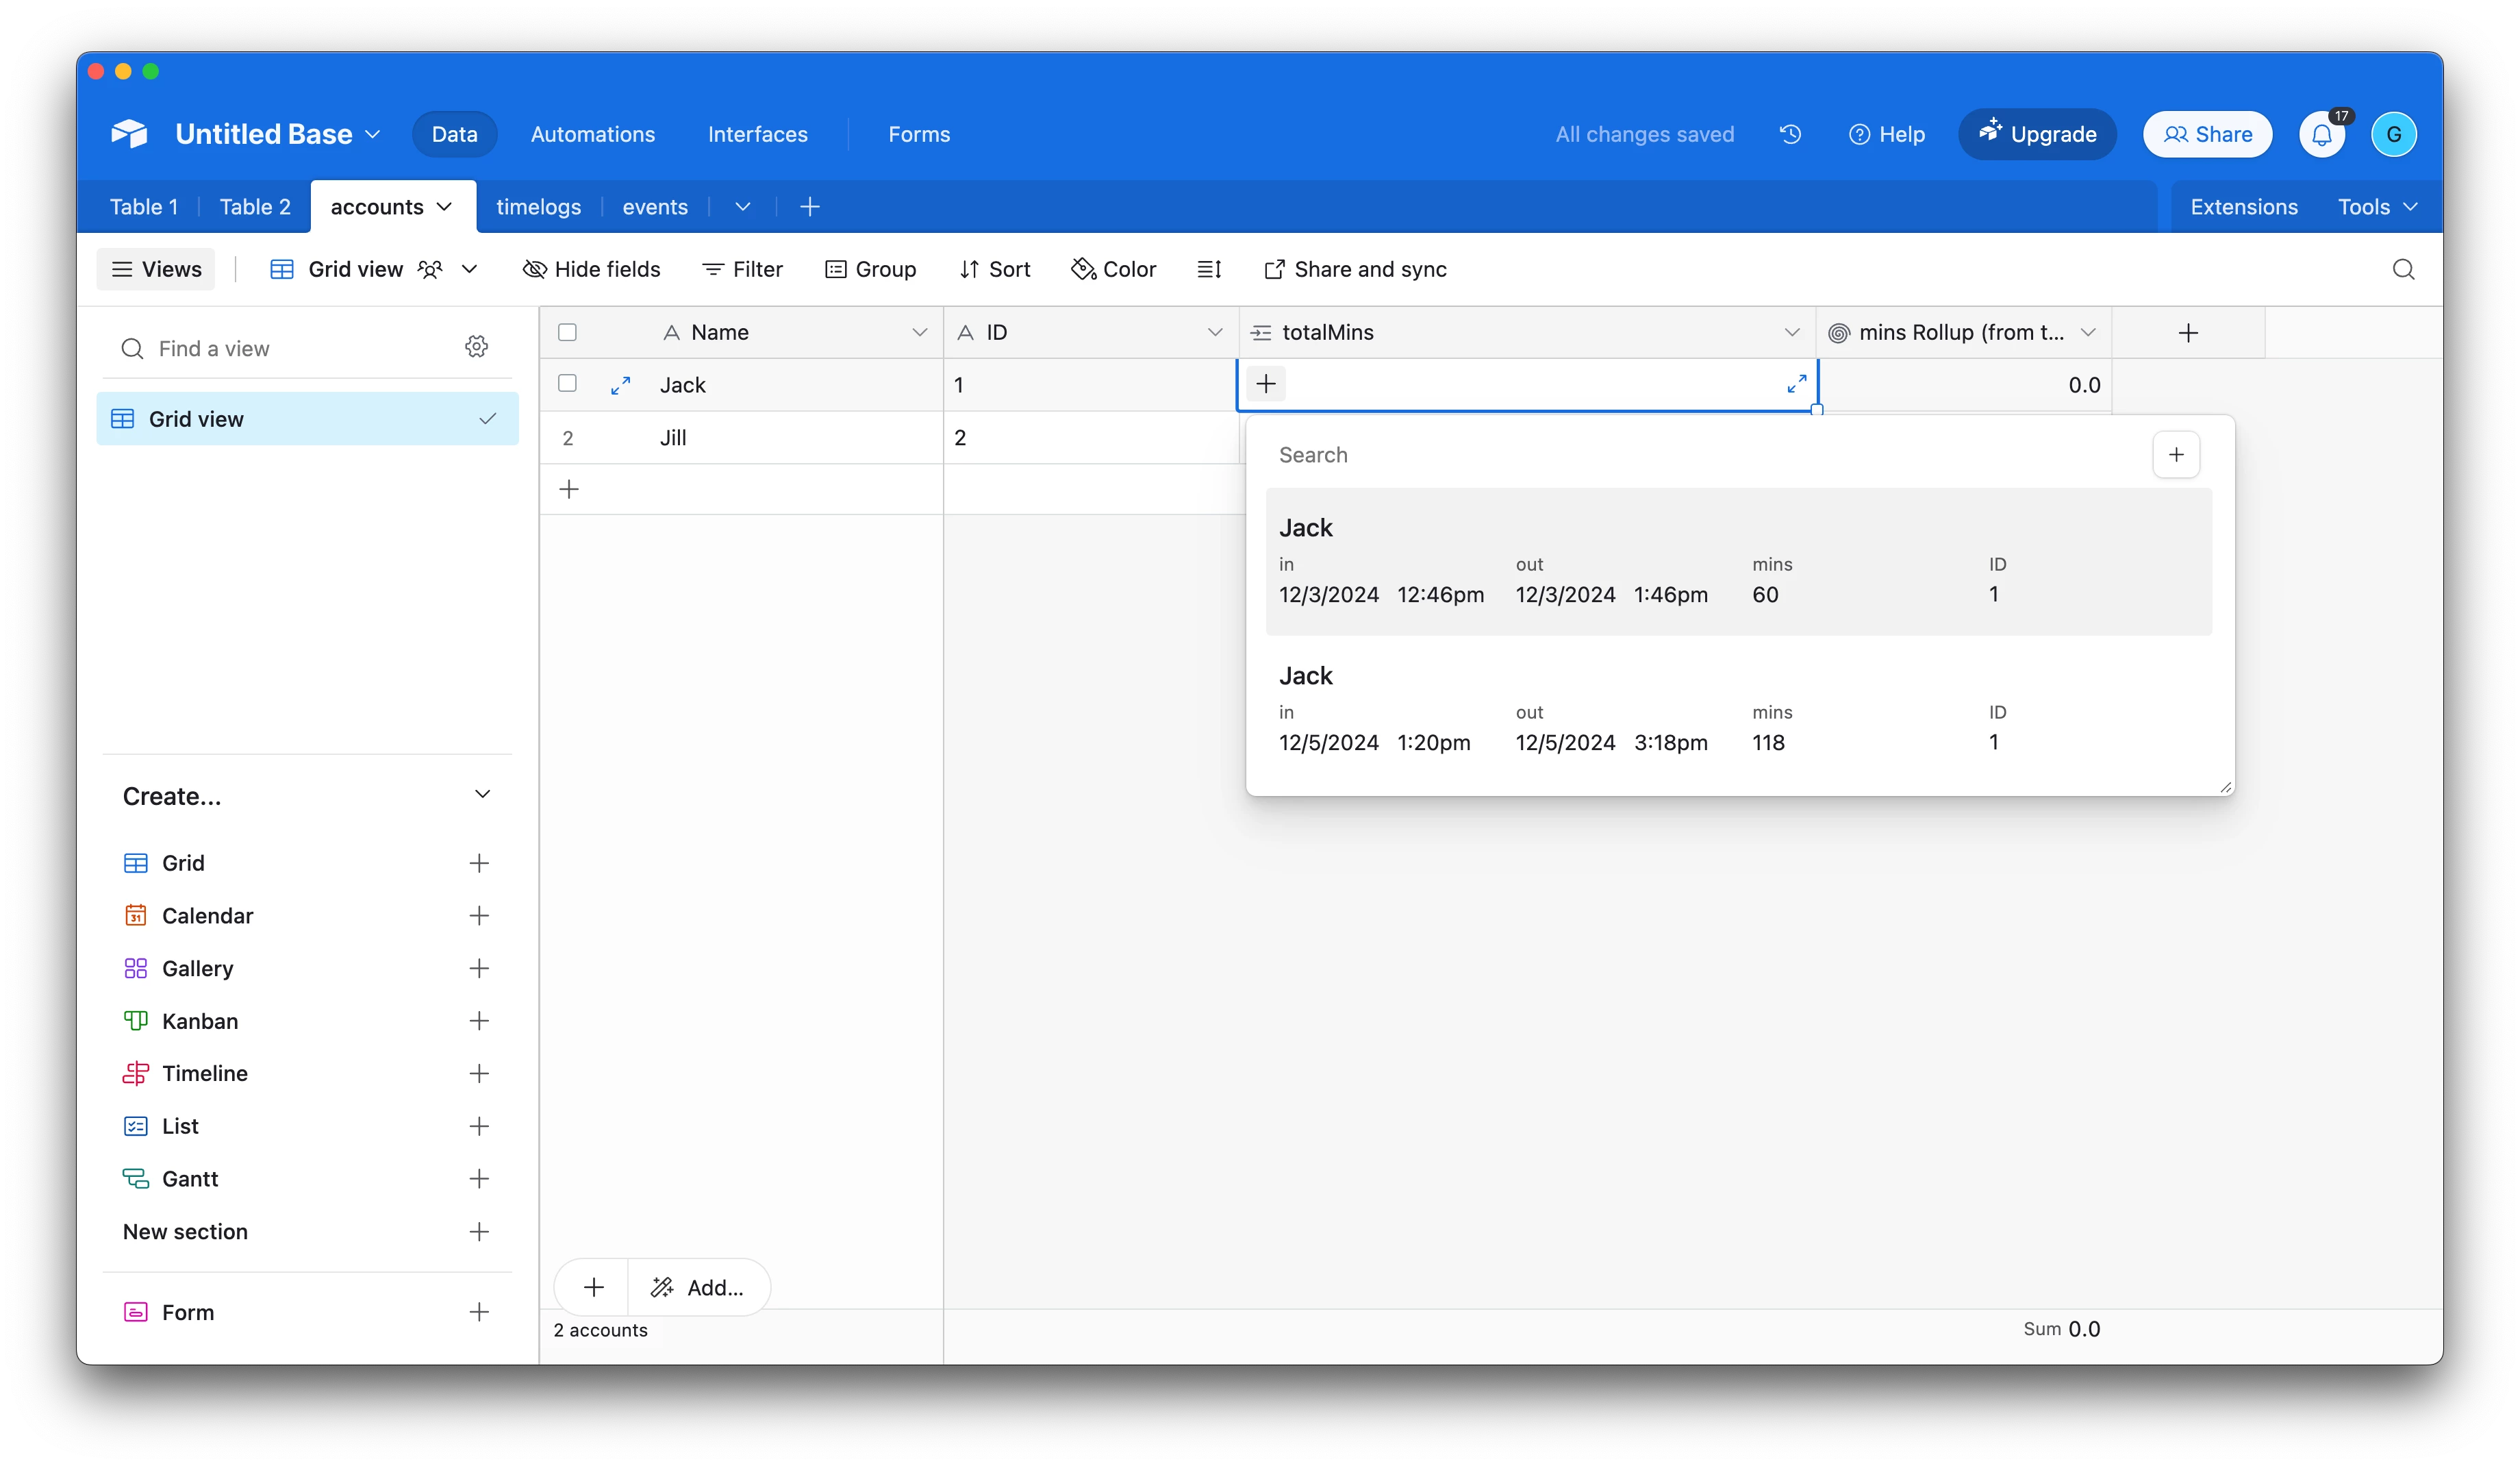Screen dimensions: 2520x1466
Task: Open the notifications bell icon
Action: point(2322,134)
